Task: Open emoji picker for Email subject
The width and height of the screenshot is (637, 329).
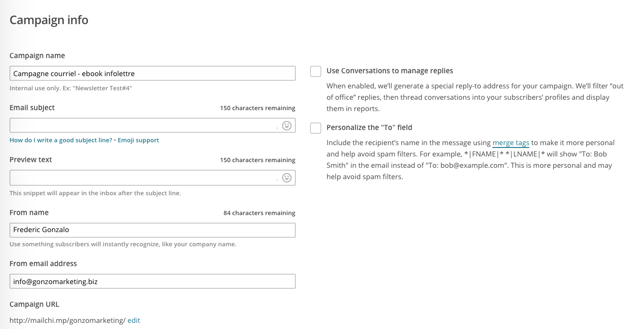Action: 287,126
